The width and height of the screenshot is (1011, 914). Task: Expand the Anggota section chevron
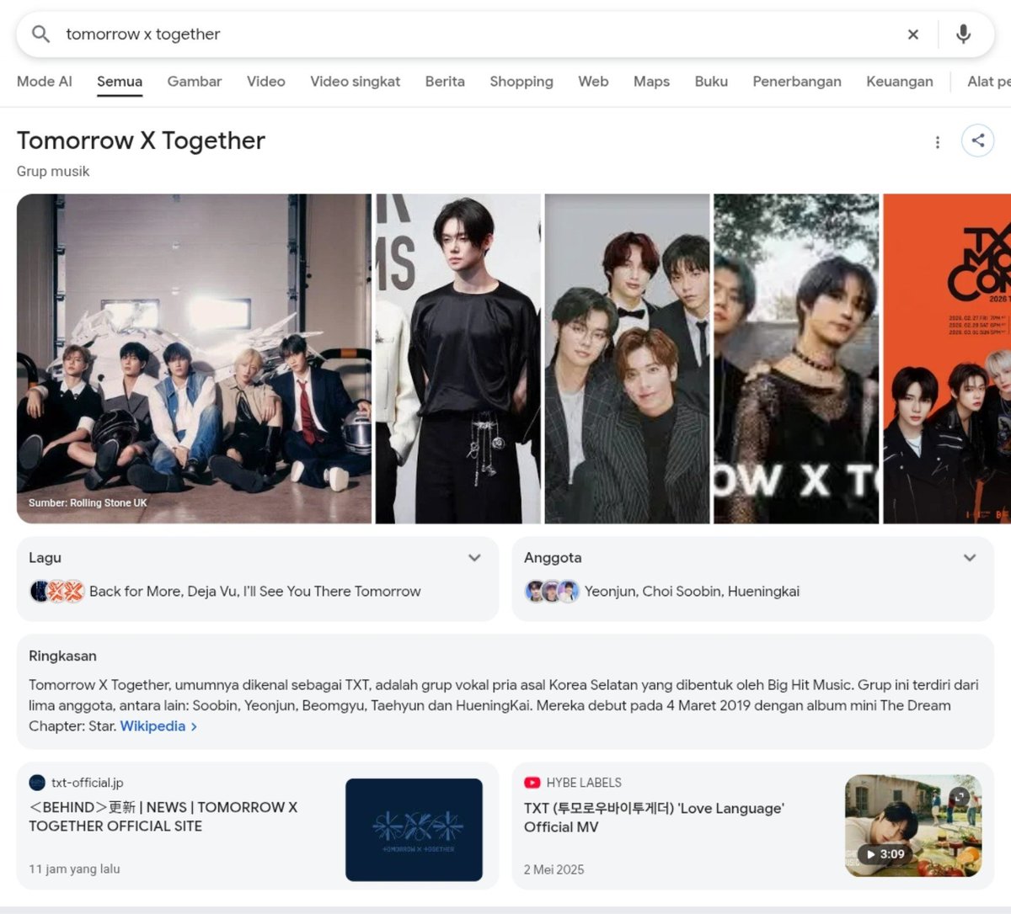click(970, 558)
